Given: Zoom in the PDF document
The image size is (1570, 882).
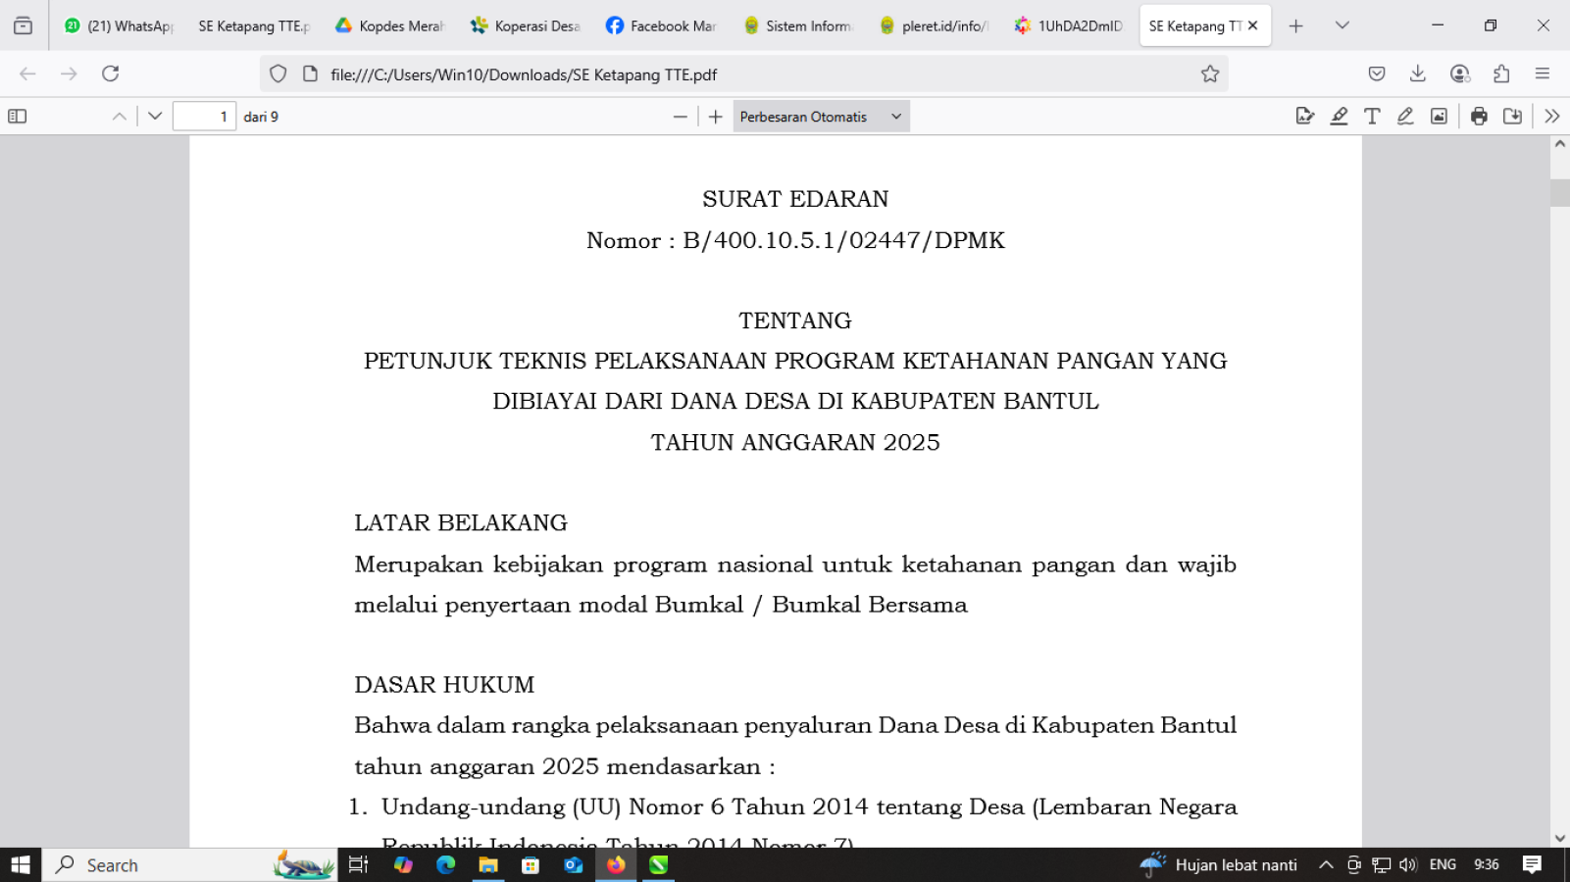Looking at the screenshot, I should (716, 117).
